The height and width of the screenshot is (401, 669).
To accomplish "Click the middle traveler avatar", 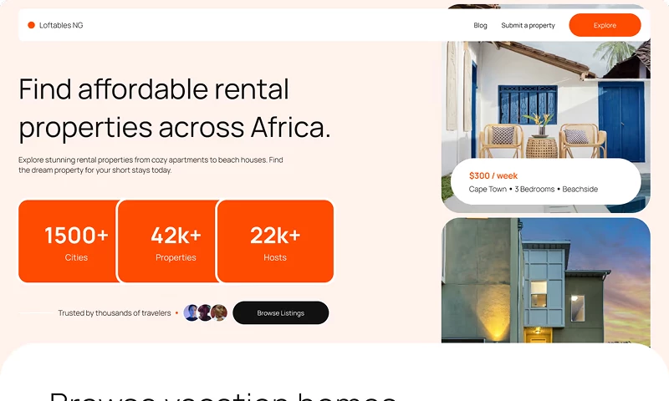I will [x=206, y=313].
